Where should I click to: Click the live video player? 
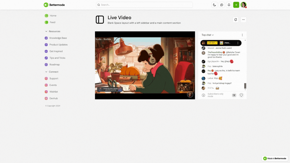coord(145,65)
